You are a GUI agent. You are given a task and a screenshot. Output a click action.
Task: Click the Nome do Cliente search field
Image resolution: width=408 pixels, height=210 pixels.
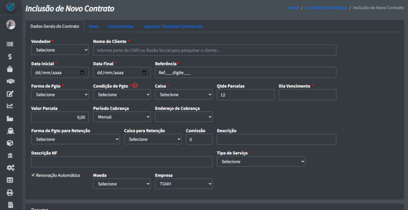(214, 50)
